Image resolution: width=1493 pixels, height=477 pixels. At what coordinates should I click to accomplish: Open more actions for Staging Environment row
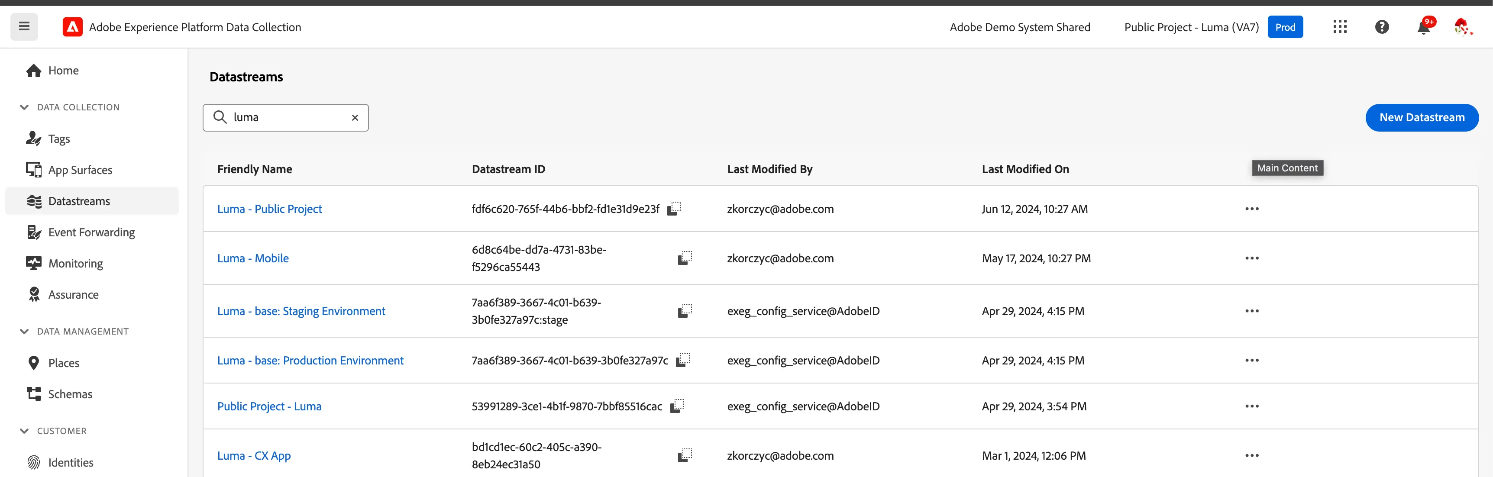[x=1252, y=311]
